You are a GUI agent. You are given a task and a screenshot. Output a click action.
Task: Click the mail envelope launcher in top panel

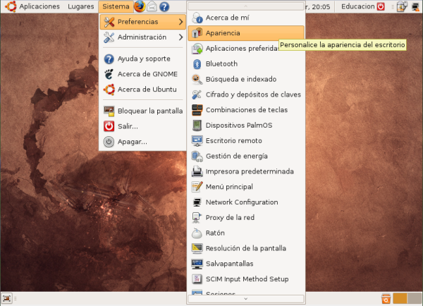[152, 6]
